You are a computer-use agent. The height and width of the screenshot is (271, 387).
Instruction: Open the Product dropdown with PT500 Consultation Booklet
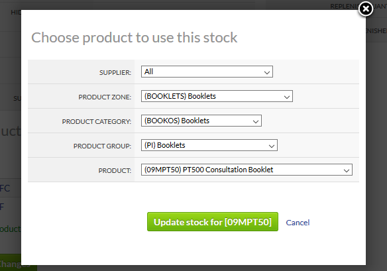[x=247, y=170]
